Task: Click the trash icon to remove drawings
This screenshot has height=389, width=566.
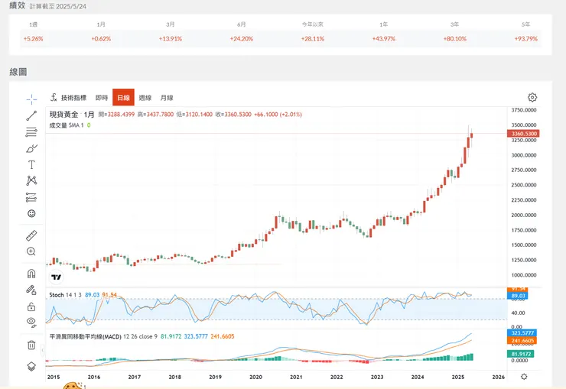Action: click(x=31, y=345)
